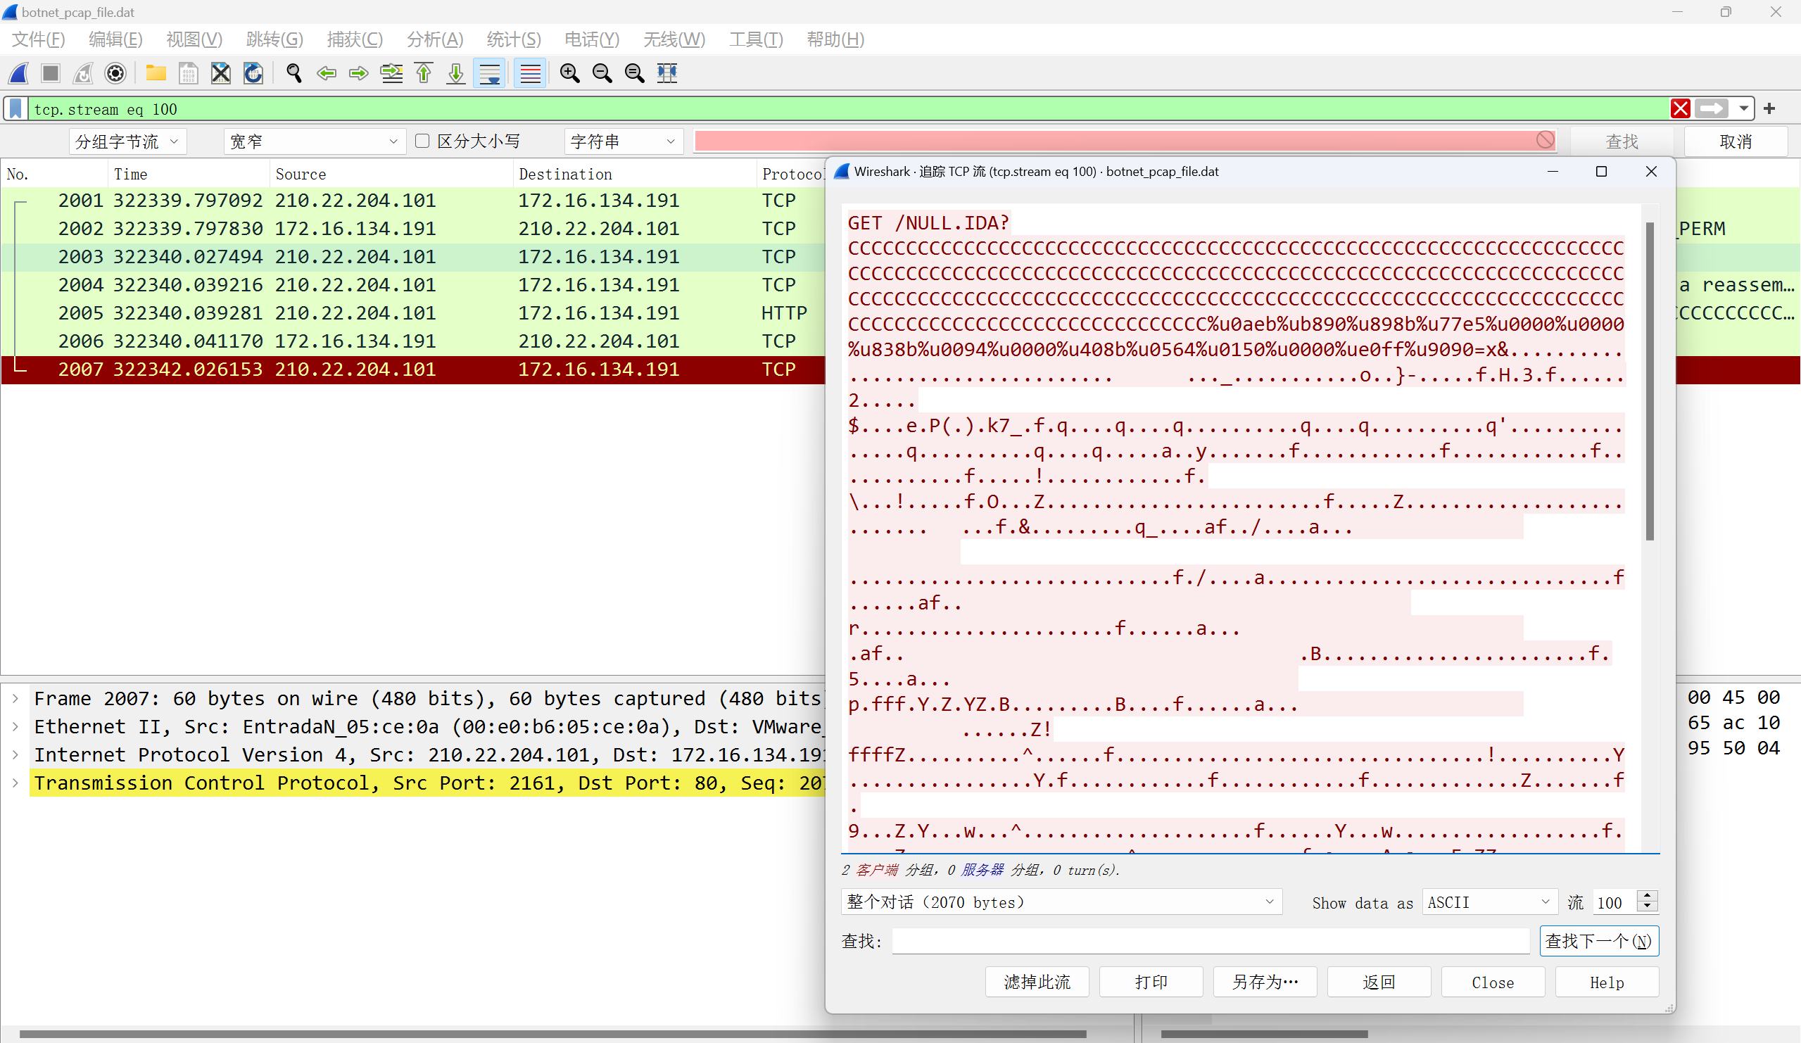Image resolution: width=1801 pixels, height=1043 pixels.
Task: Jump to last packet icon
Action: (456, 73)
